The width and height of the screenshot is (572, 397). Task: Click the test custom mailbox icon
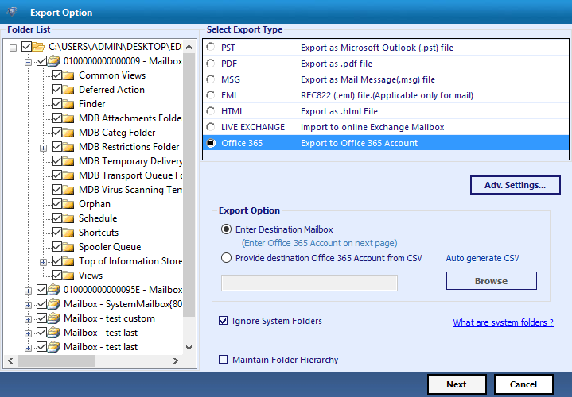(53, 318)
